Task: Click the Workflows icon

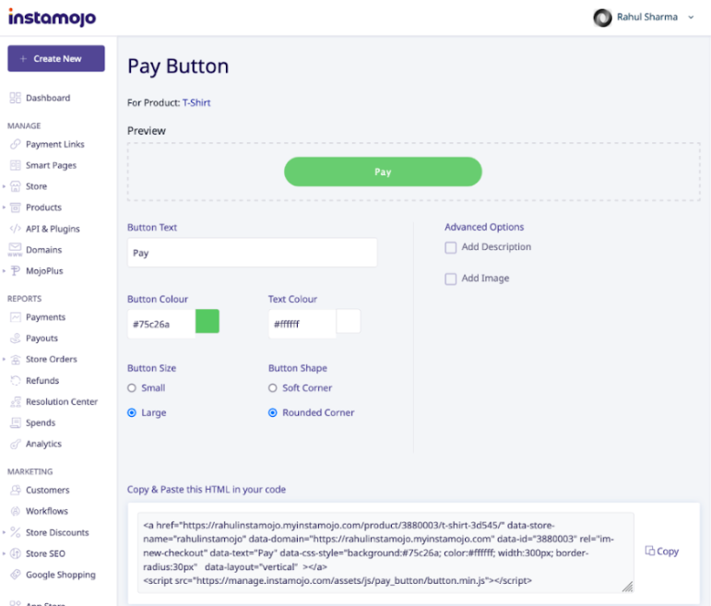Action: (16, 511)
